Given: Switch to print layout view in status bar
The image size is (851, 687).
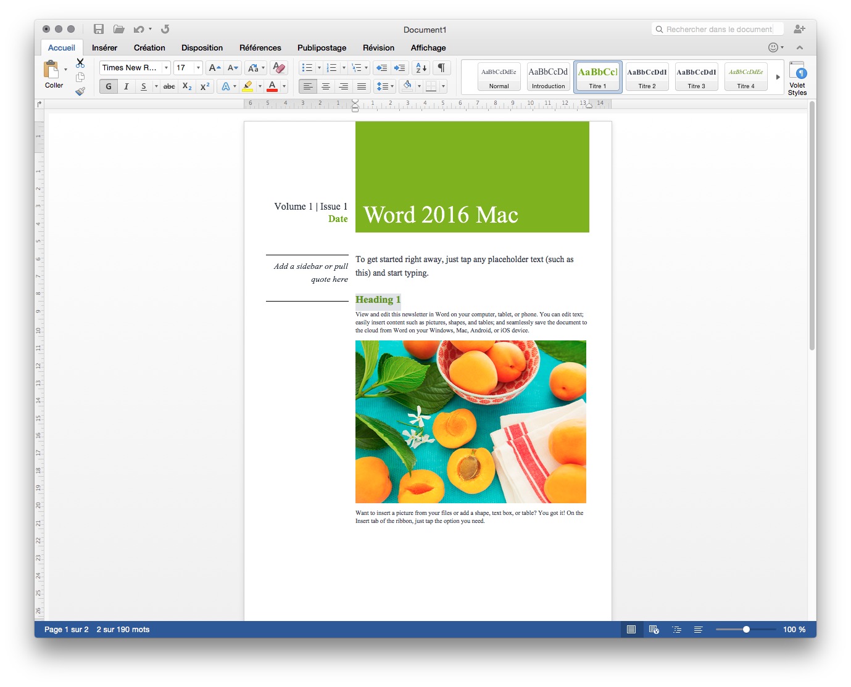Looking at the screenshot, I should tap(631, 630).
